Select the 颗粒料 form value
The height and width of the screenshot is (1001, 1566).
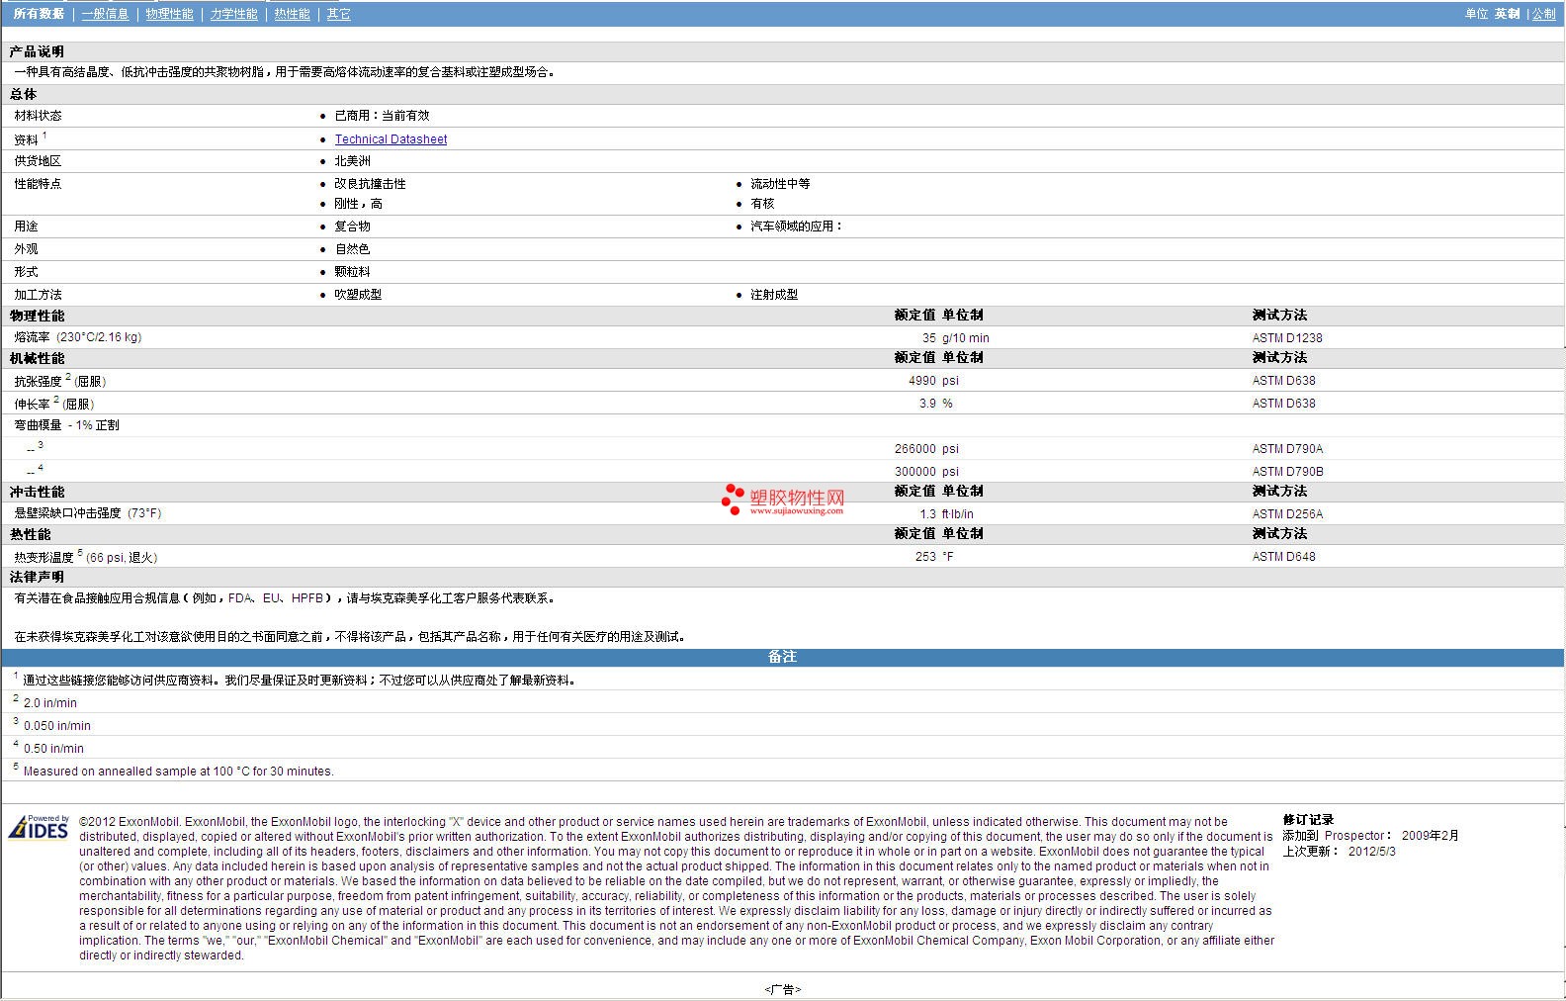tap(352, 272)
